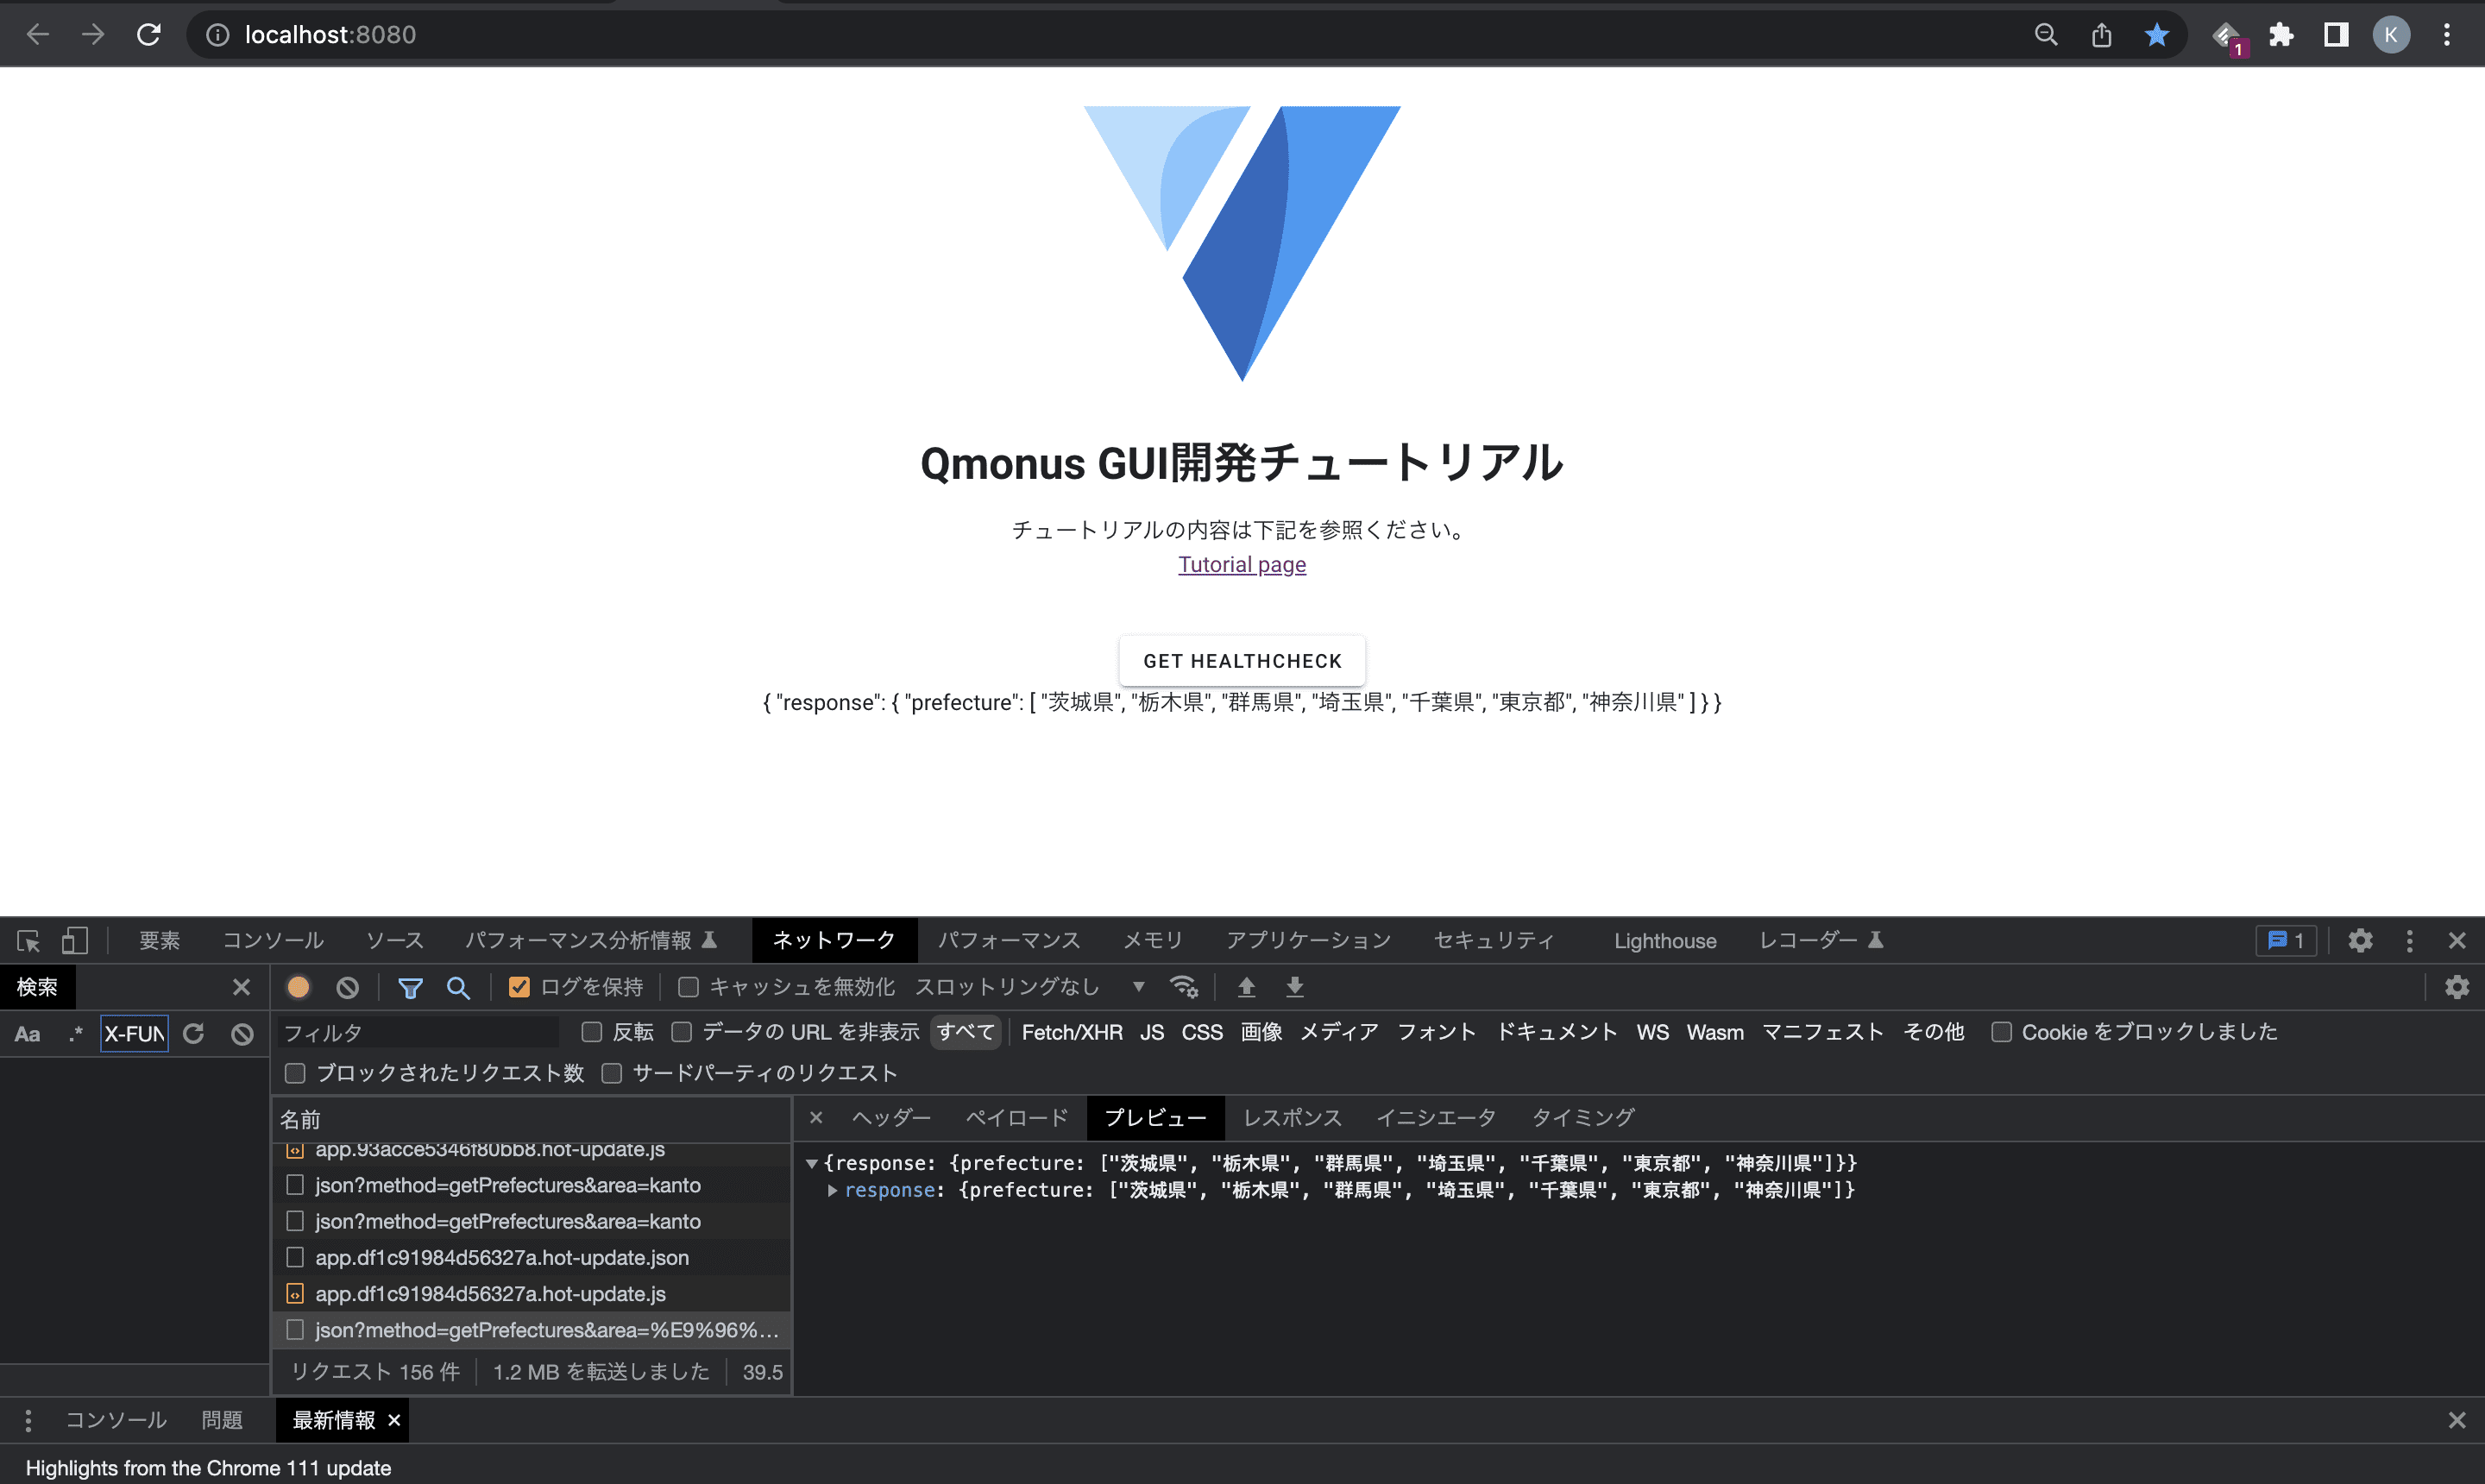Image resolution: width=2485 pixels, height=1484 pixels.
Task: Toggle the browser side panel icon
Action: 2336,35
